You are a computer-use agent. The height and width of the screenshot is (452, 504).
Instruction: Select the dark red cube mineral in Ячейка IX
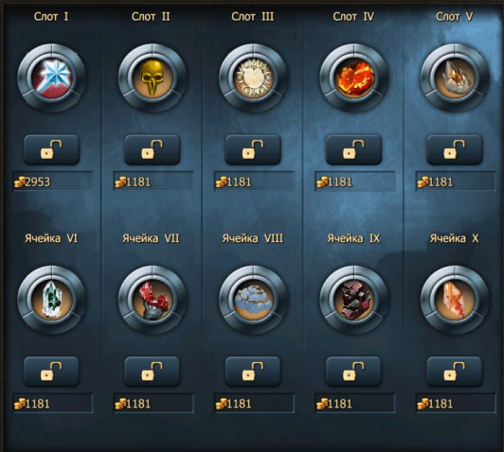[354, 300]
